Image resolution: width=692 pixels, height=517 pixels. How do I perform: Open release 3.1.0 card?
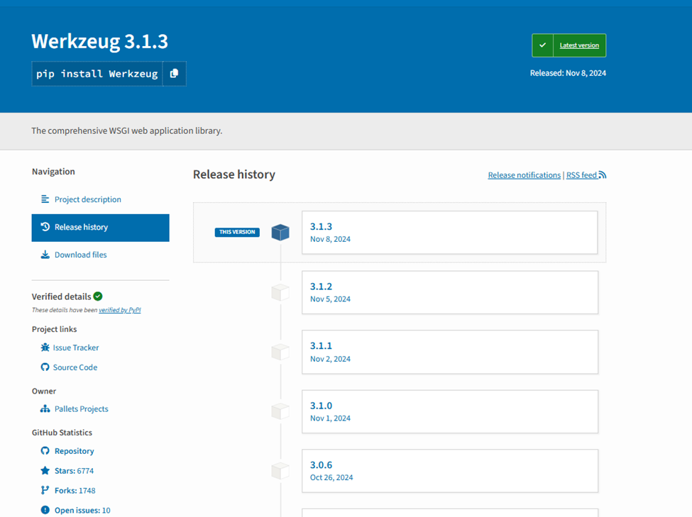pos(450,411)
